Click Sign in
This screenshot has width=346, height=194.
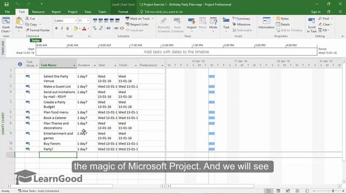[x=316, y=12]
